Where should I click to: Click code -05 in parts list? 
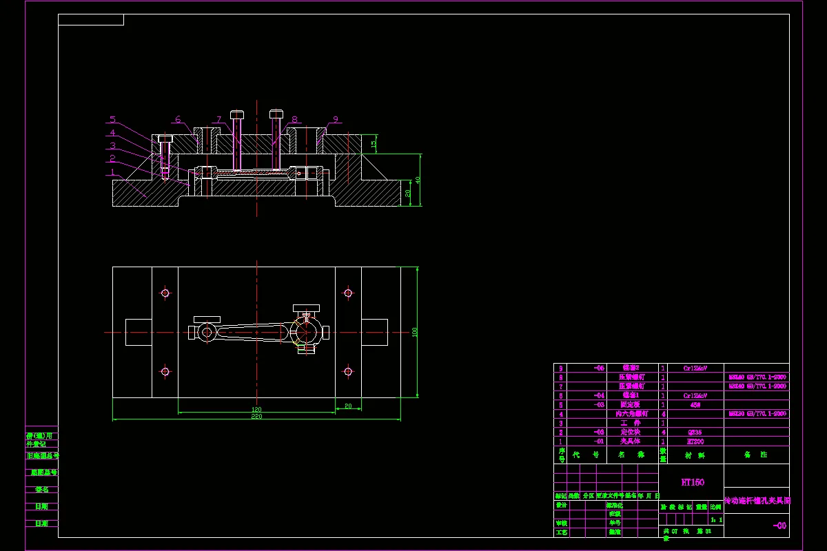tap(599, 368)
